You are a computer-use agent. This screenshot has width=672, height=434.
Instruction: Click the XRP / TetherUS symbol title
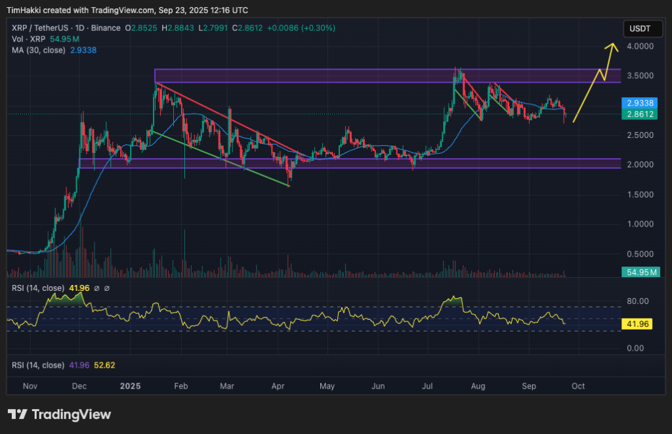point(41,28)
